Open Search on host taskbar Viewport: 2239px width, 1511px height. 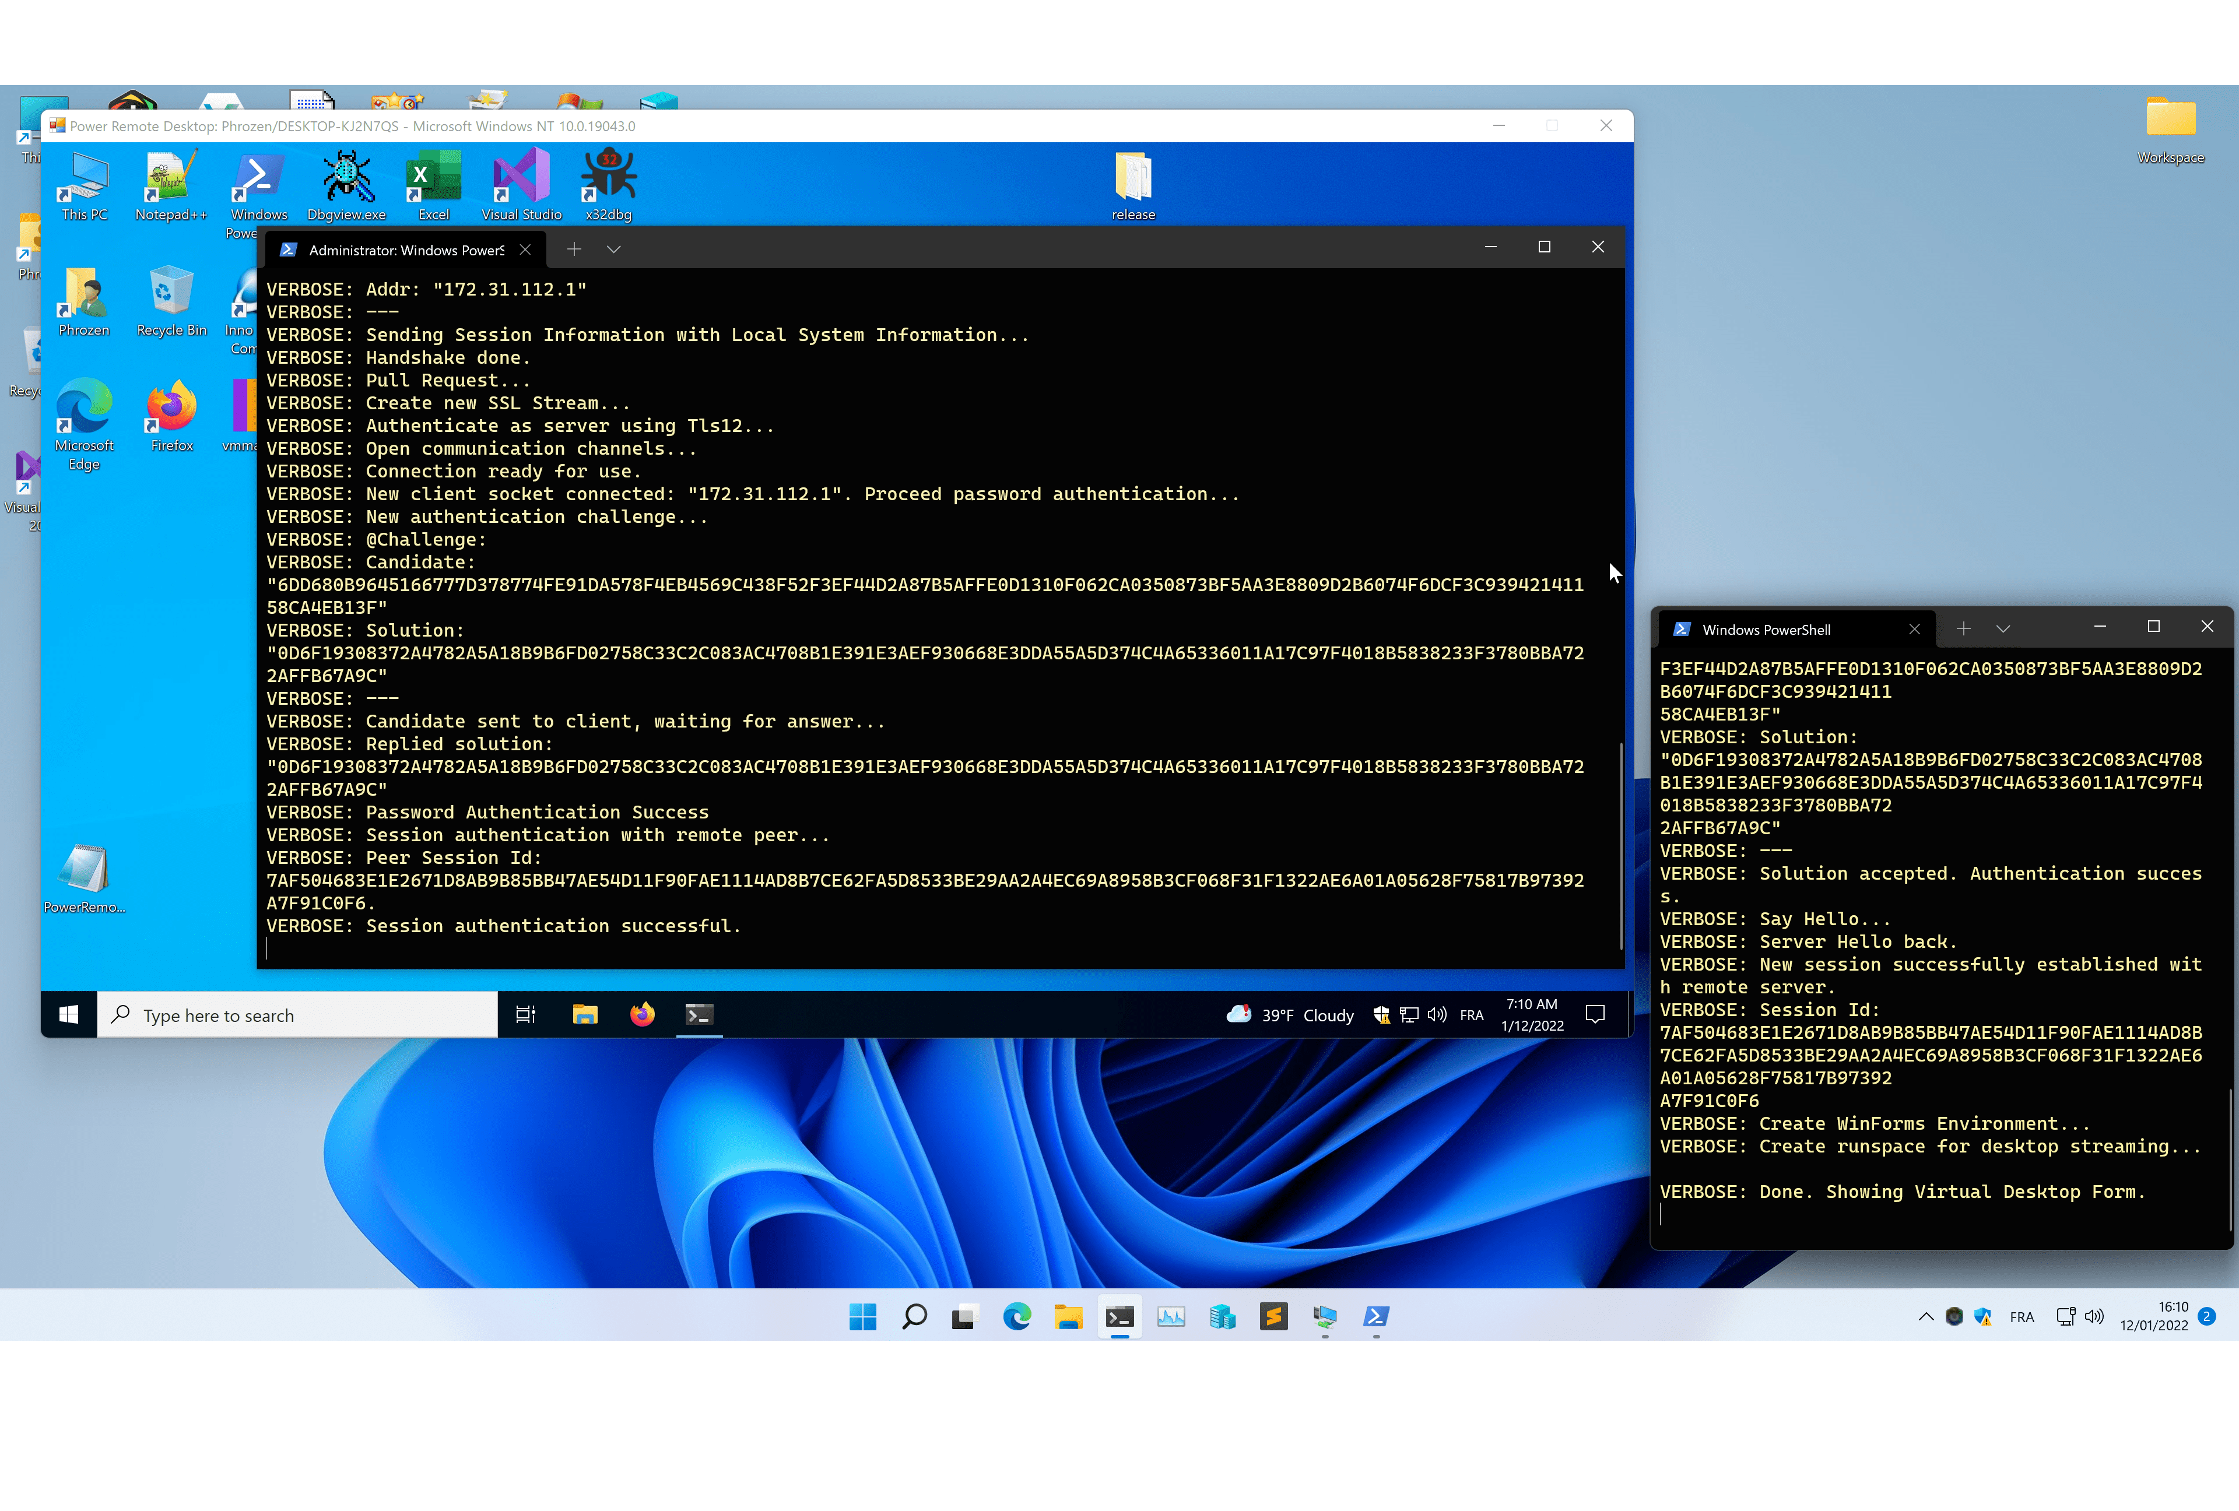[914, 1316]
